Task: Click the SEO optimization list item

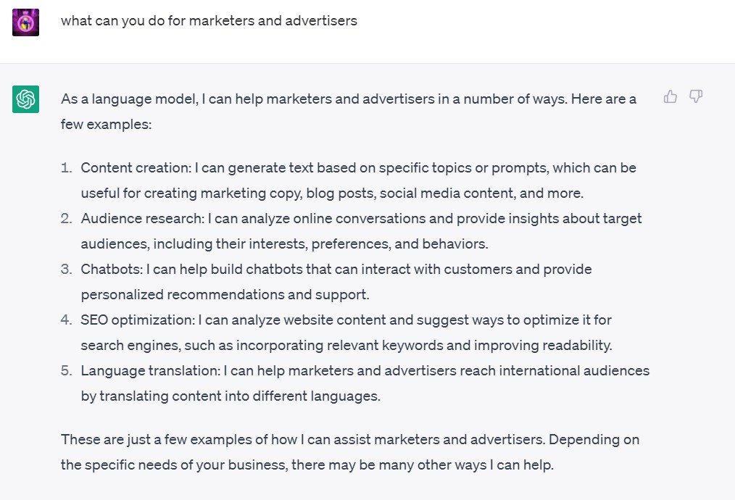Action: point(346,332)
